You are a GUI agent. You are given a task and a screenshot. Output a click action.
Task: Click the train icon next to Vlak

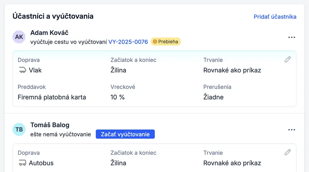(x=22, y=70)
